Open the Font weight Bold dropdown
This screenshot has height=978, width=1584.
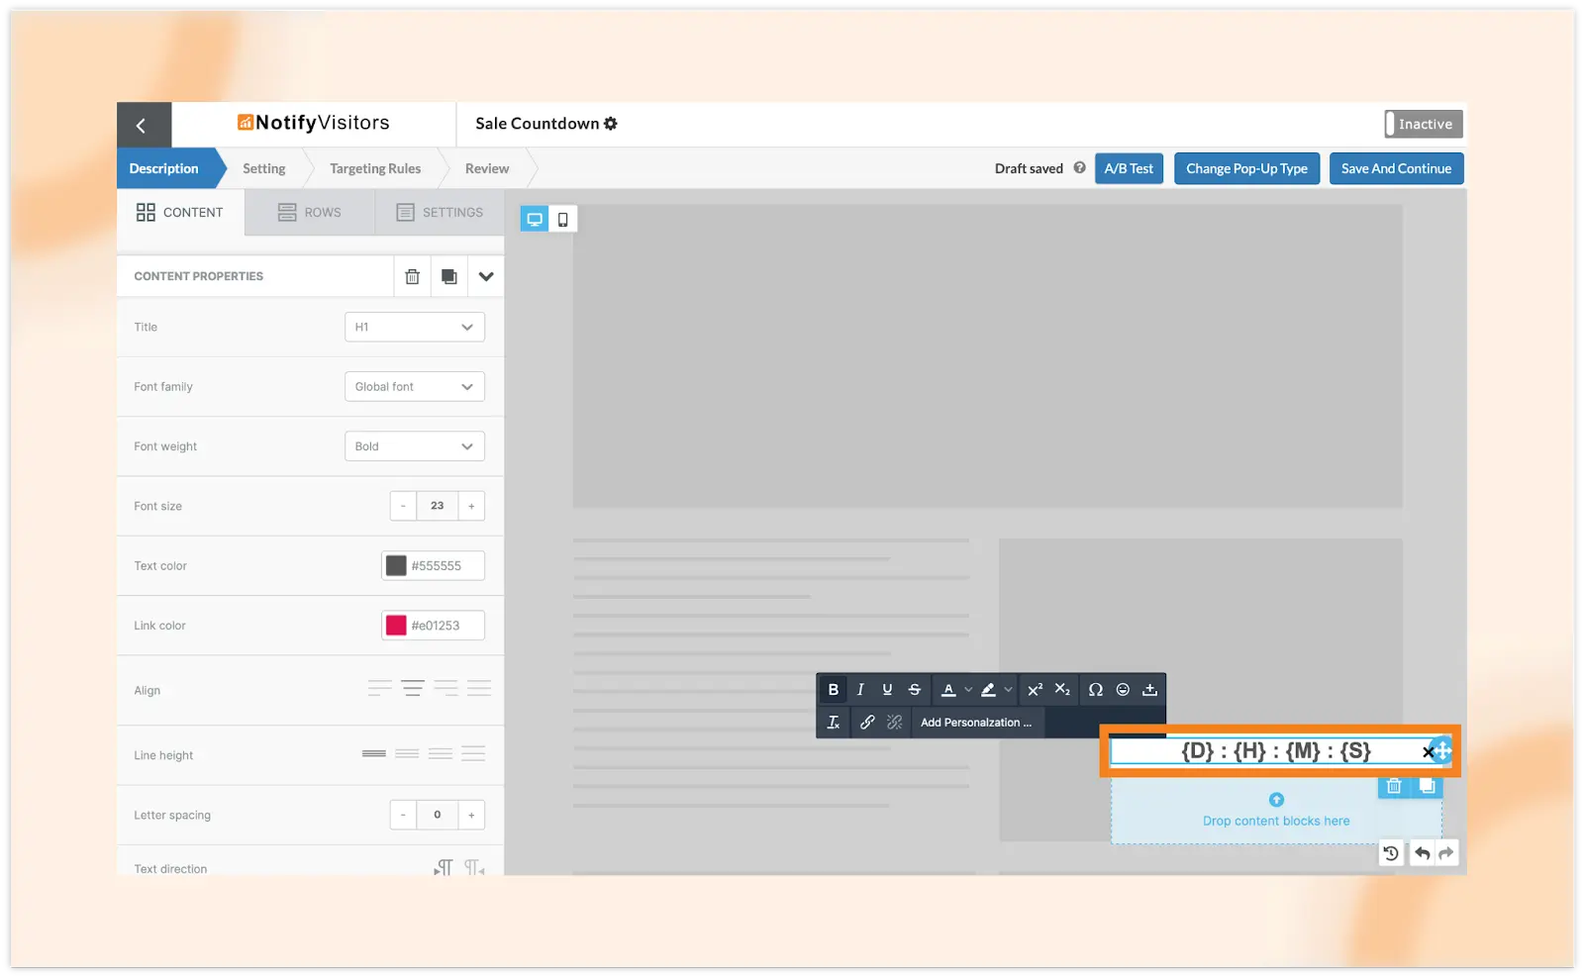pos(414,446)
